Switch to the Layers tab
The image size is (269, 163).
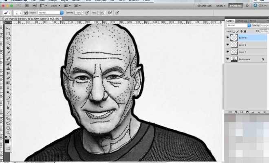point(230,21)
